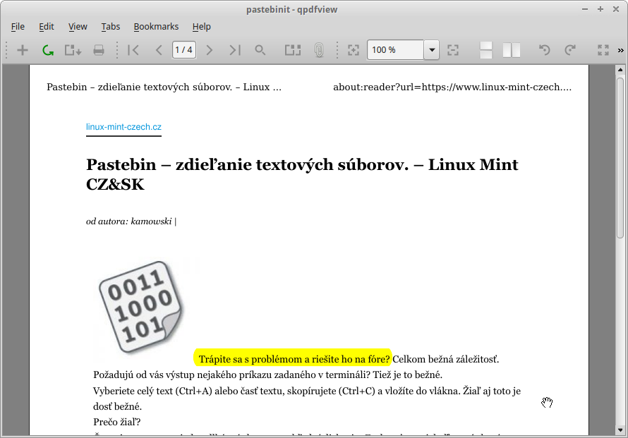Viewport: 628px width, 438px height.
Task: Click the scrollbar up arrow
Action: [620, 70]
